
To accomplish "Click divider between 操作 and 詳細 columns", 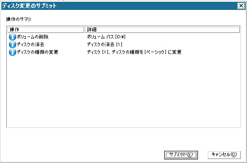I will pos(85,30).
